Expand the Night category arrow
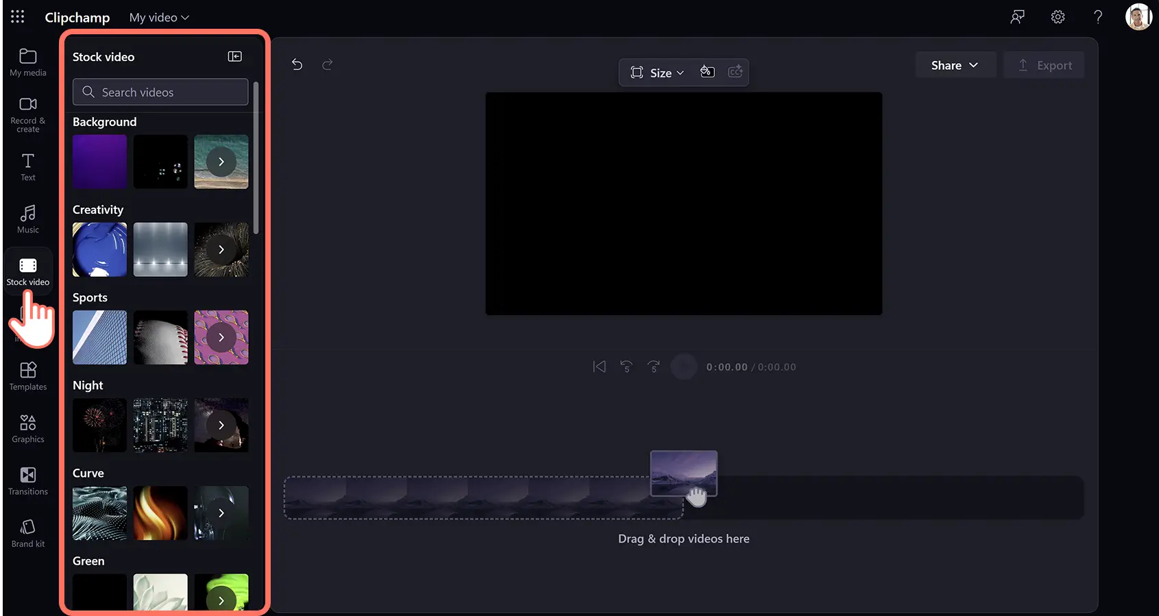Viewport: 1159px width, 616px height. (221, 425)
